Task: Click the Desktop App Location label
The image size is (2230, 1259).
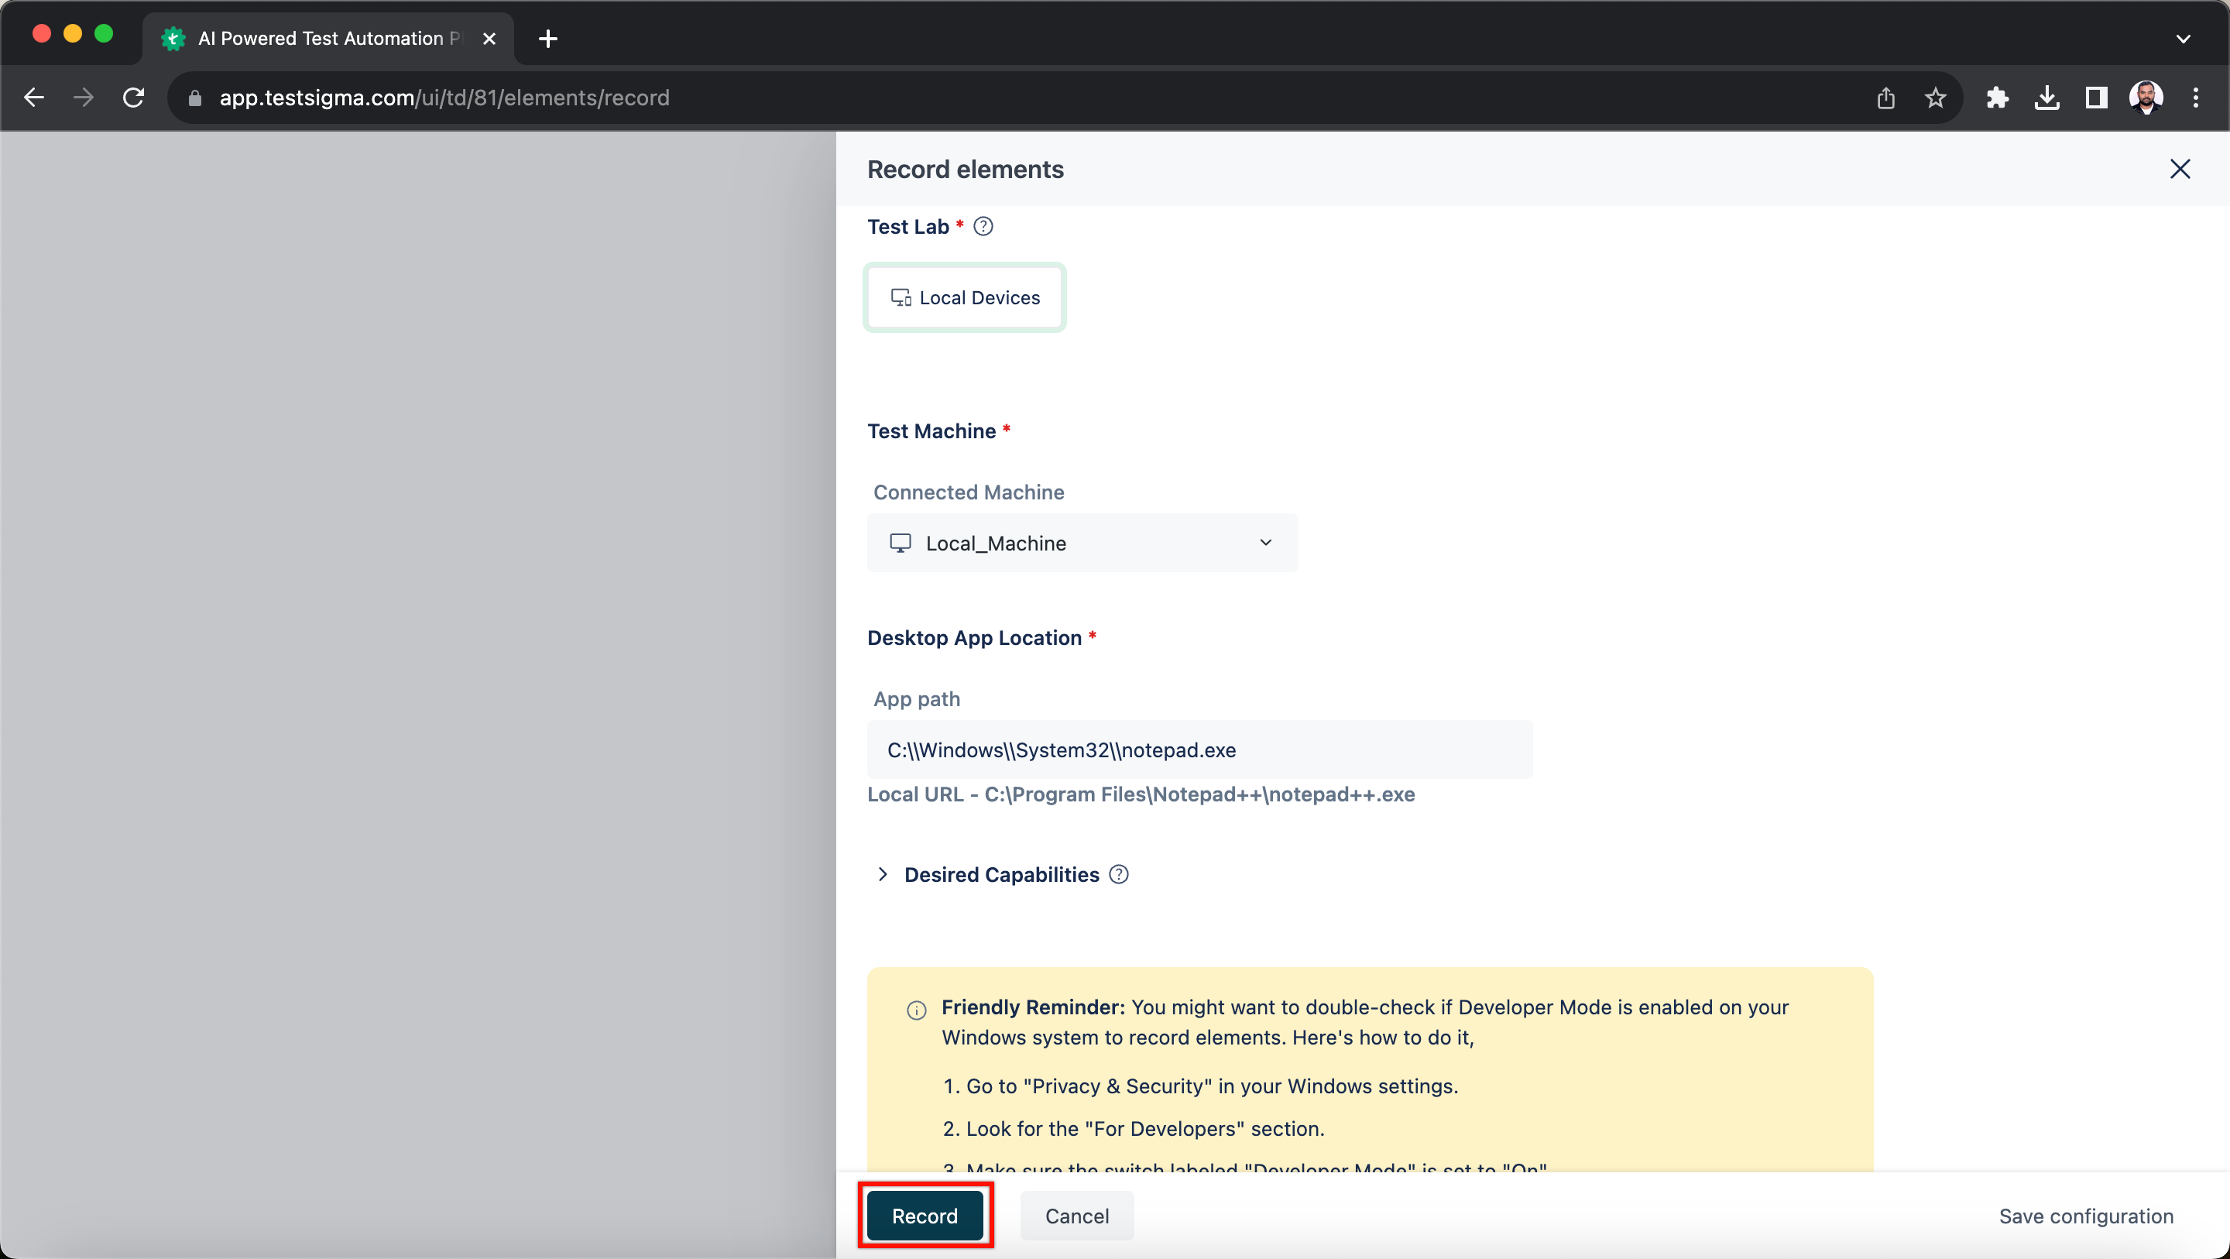Action: tap(975, 638)
